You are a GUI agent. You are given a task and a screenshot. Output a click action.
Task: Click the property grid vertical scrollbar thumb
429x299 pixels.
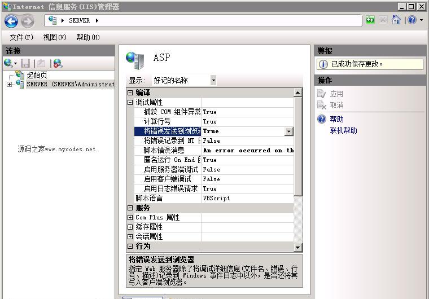297,147
